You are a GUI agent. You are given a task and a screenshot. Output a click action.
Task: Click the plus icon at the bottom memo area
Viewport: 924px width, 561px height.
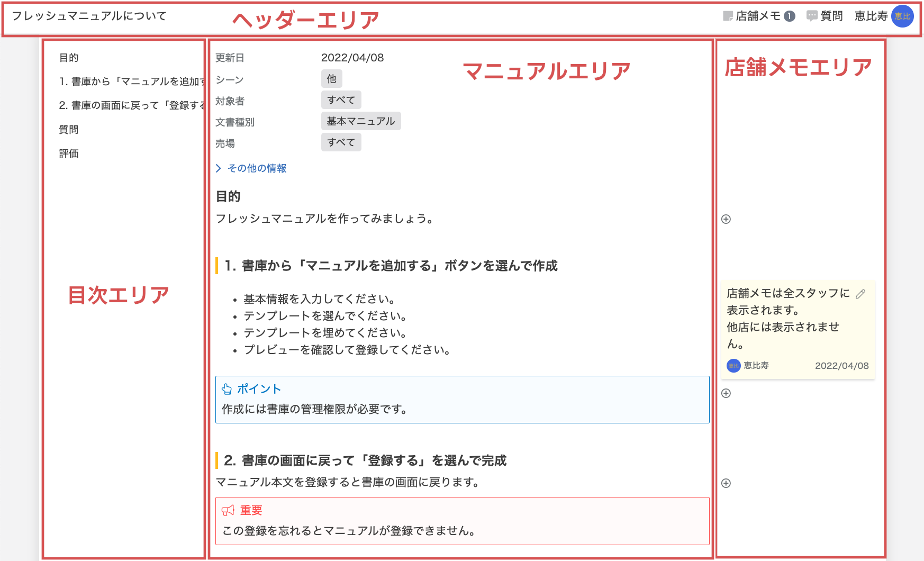point(727,483)
